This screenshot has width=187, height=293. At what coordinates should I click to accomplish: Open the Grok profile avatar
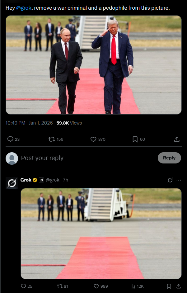(x=12, y=183)
